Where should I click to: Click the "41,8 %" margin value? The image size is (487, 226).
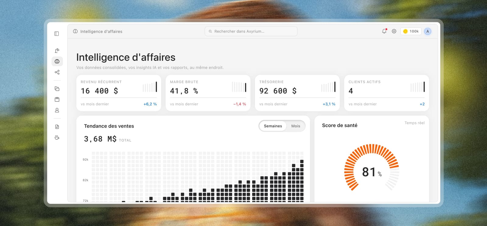pyautogui.click(x=184, y=91)
